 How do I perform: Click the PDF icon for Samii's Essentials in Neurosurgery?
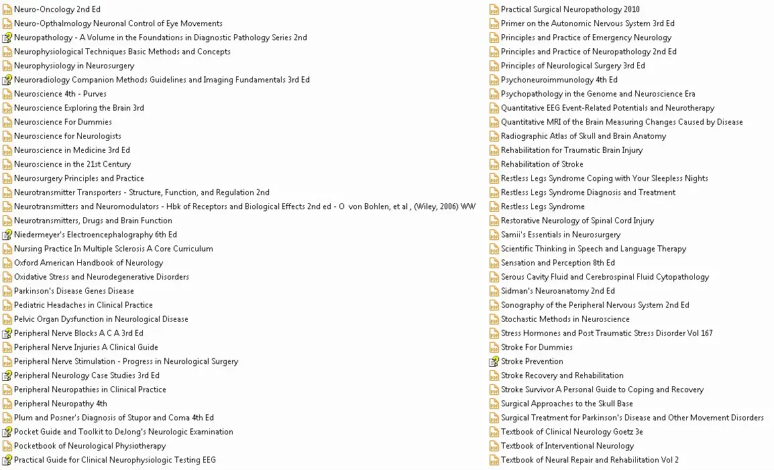(x=494, y=235)
